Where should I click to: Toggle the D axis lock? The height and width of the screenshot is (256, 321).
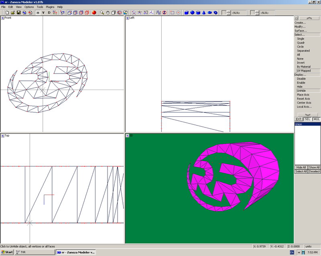[49, 13]
